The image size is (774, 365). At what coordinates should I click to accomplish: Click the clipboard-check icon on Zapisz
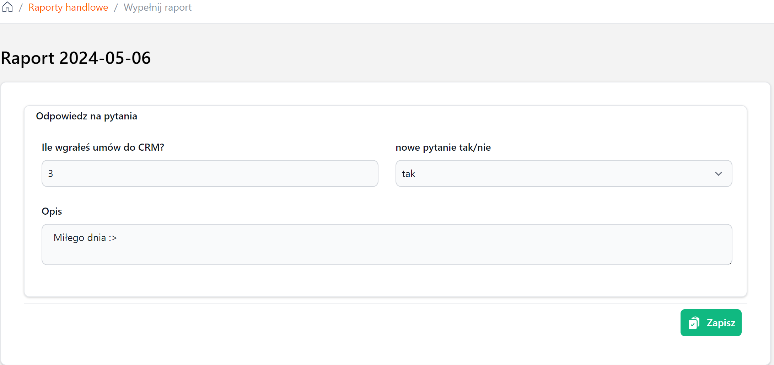694,323
